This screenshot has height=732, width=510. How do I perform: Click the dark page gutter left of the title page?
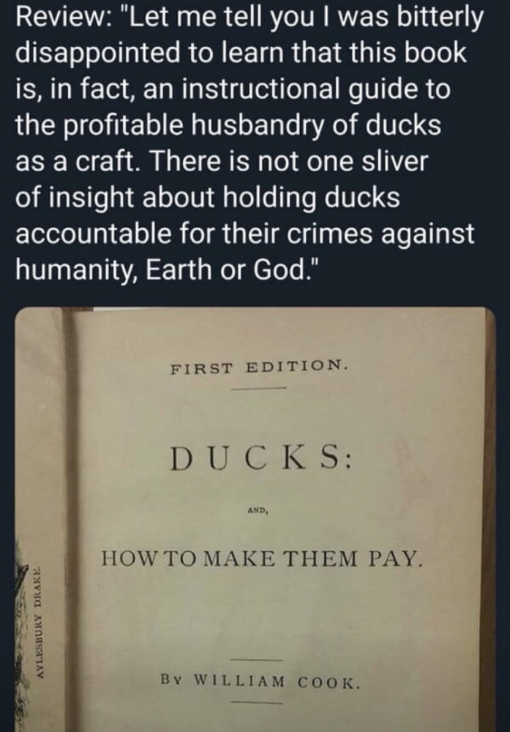click(x=70, y=520)
